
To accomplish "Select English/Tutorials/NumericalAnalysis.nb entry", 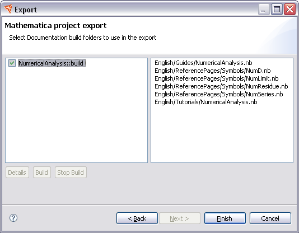I will coord(205,102).
